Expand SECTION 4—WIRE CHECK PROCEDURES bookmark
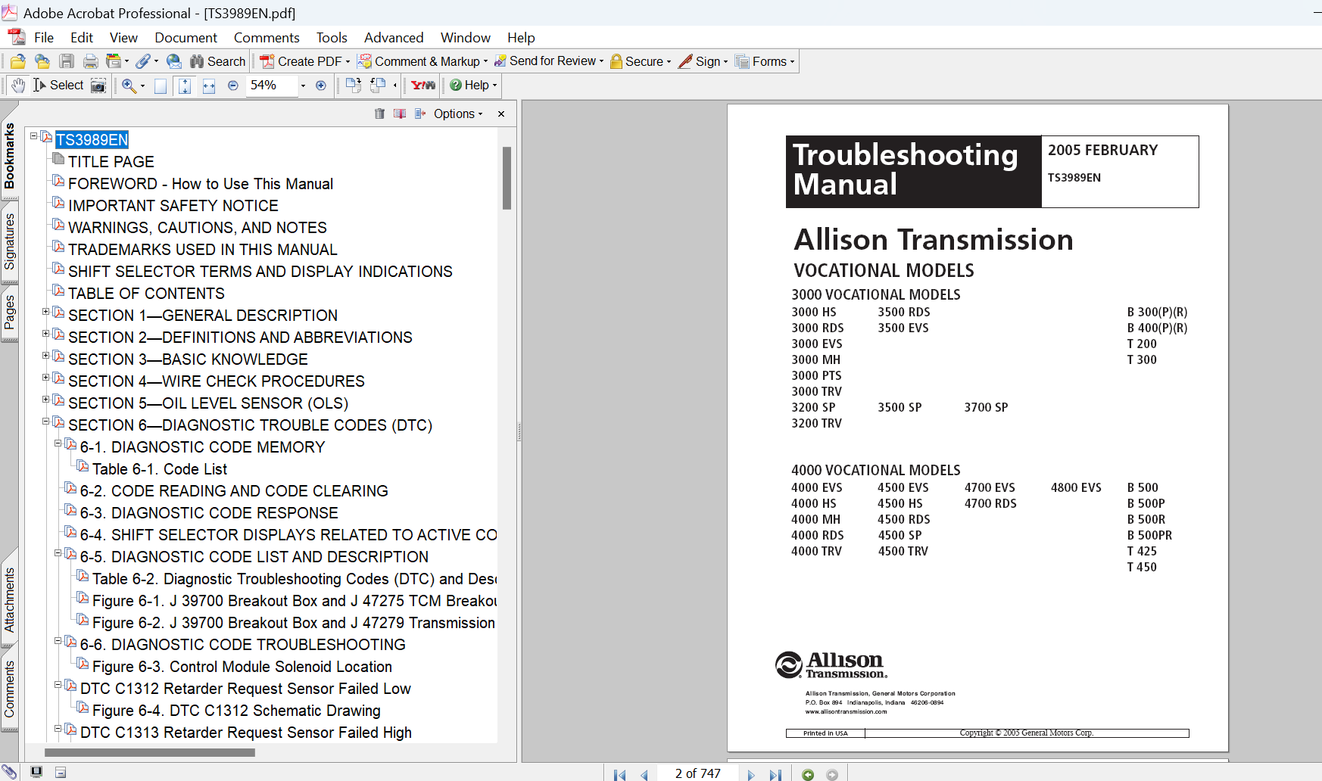The height and width of the screenshot is (781, 1322). pos(45,378)
